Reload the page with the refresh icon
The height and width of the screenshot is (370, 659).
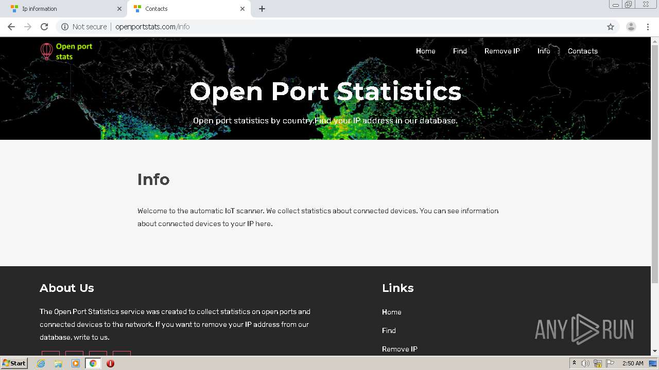click(x=44, y=27)
